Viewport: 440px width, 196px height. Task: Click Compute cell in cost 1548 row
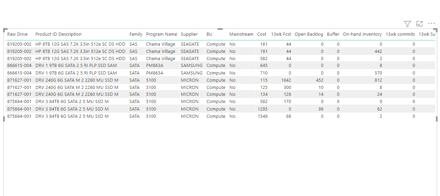216,116
